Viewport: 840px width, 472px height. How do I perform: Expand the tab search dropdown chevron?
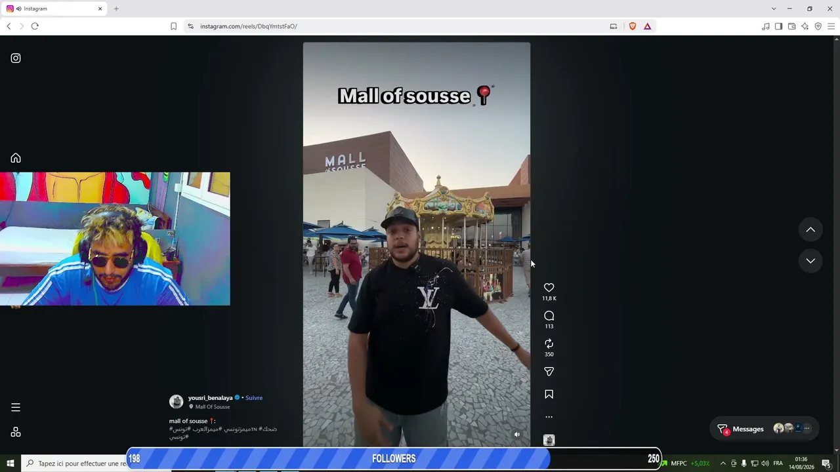pos(774,9)
